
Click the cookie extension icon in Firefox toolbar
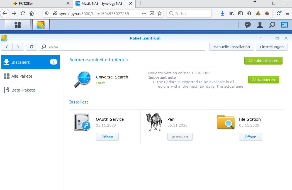[267, 13]
